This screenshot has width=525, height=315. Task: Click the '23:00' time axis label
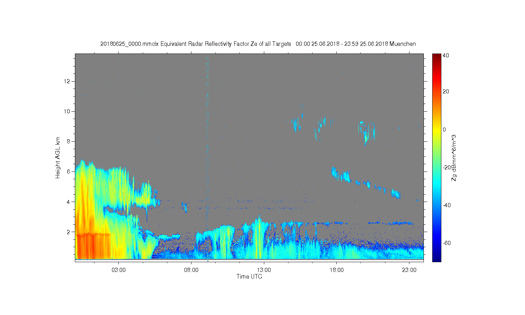(x=409, y=270)
